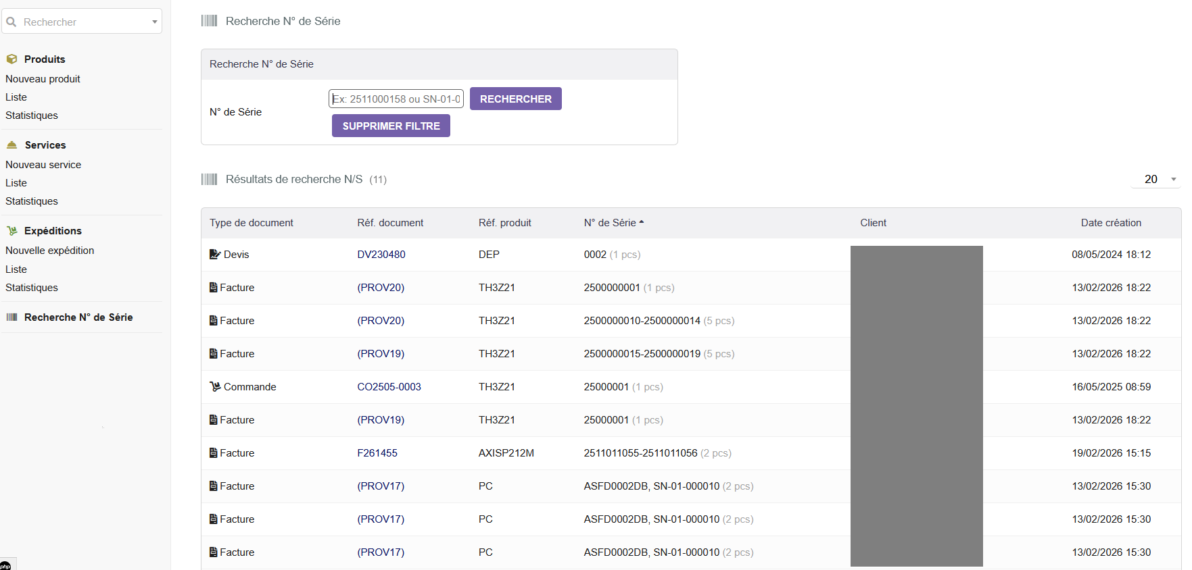Screen dimensions: 1192x570
Task: Open quote reference DV230480
Action: point(381,255)
